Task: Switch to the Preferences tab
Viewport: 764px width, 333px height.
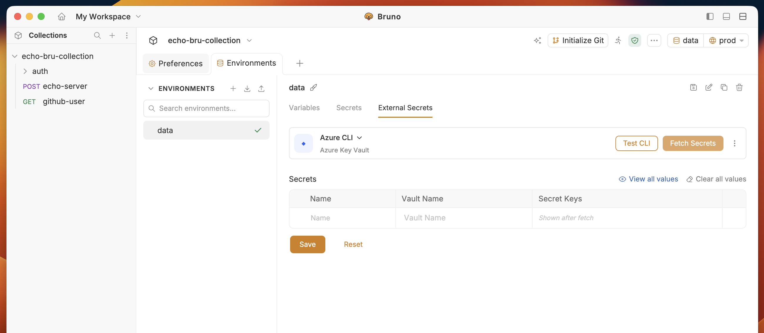Action: [176, 64]
